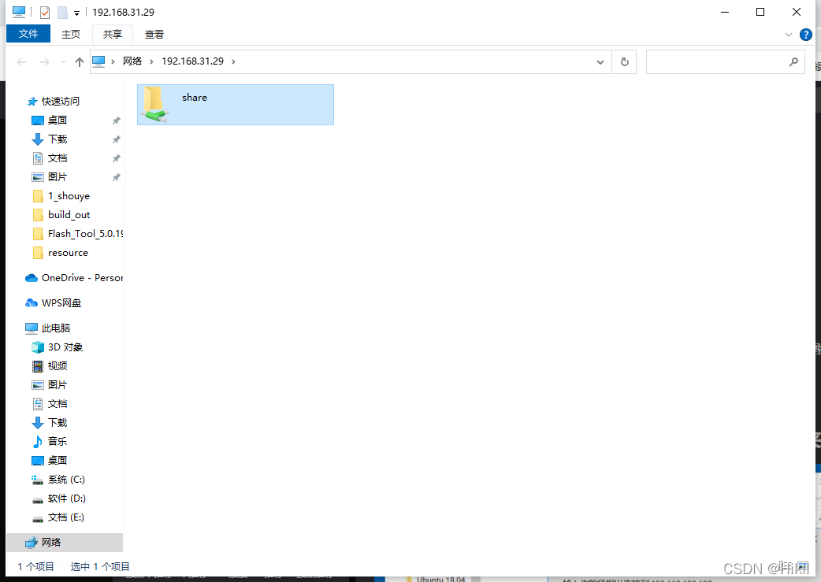Open 图片 under Quick access
Screen dimensions: 821x582
(x=58, y=177)
